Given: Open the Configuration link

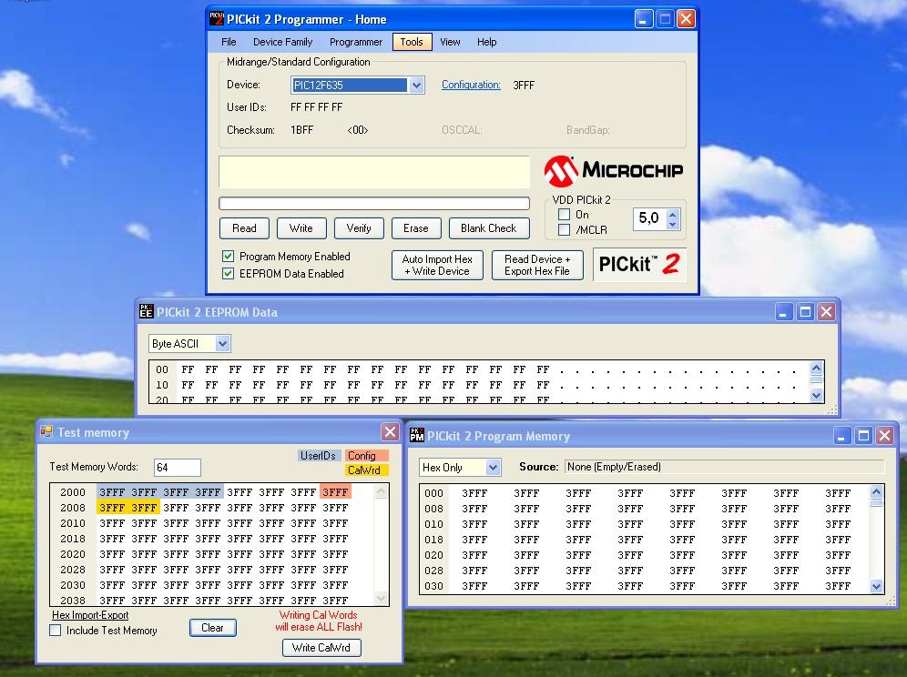Looking at the screenshot, I should point(471,85).
